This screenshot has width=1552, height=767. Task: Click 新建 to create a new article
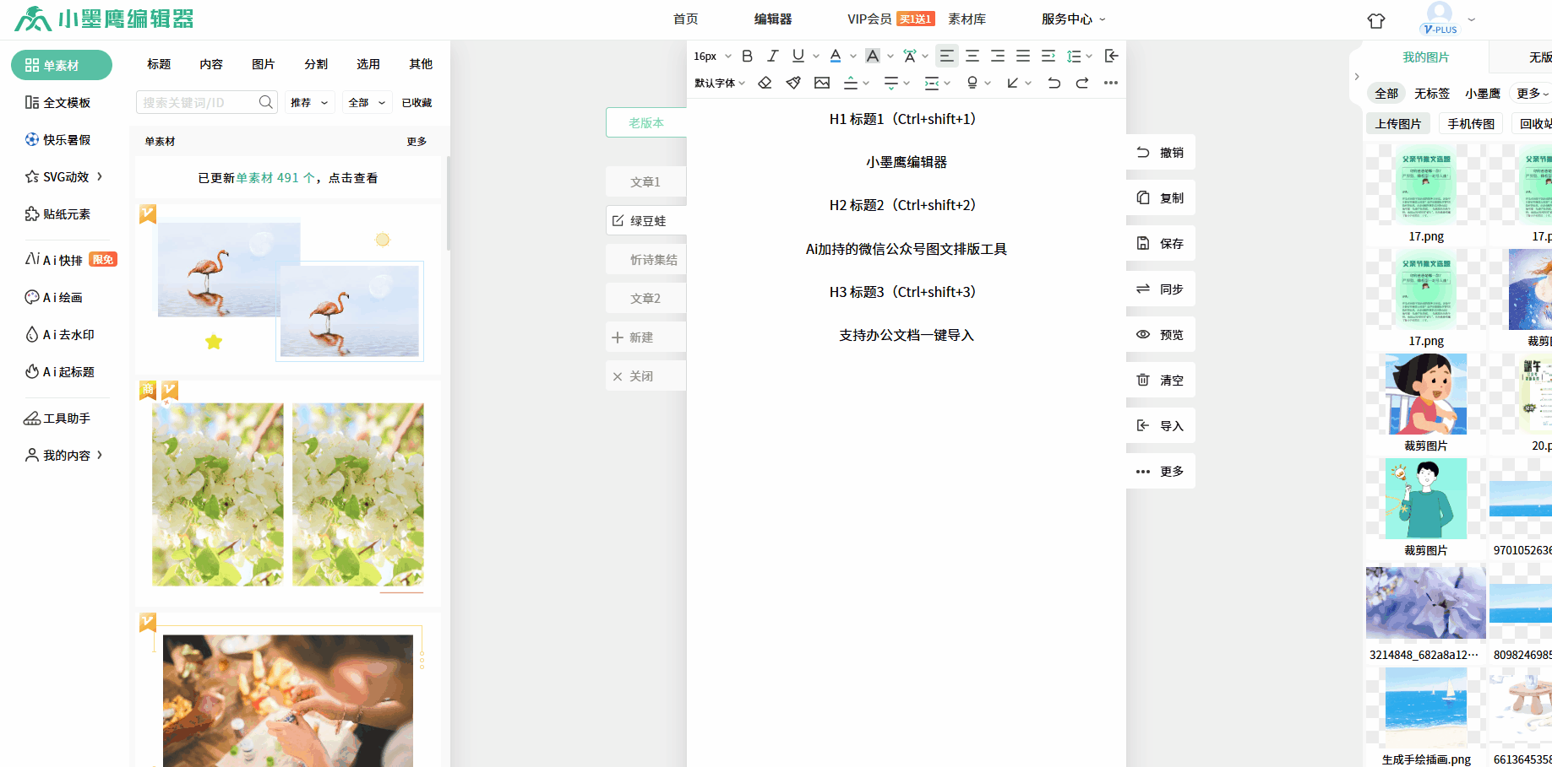646,337
